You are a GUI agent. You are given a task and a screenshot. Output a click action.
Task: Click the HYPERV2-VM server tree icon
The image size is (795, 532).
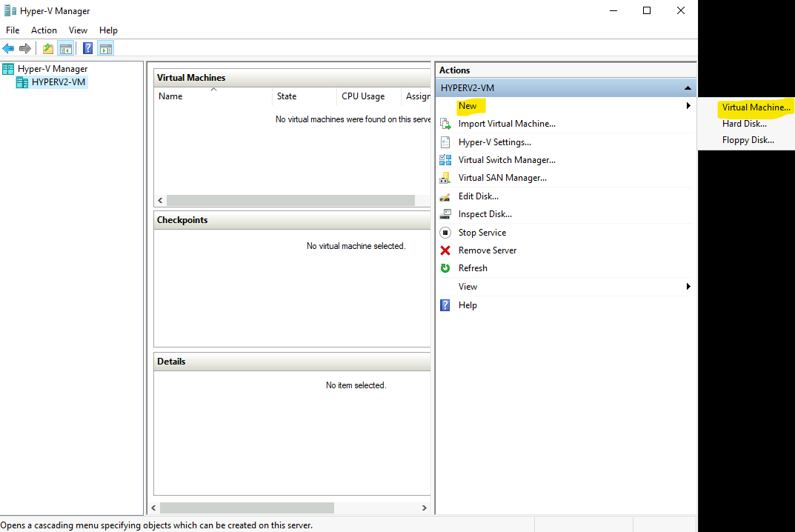point(22,82)
